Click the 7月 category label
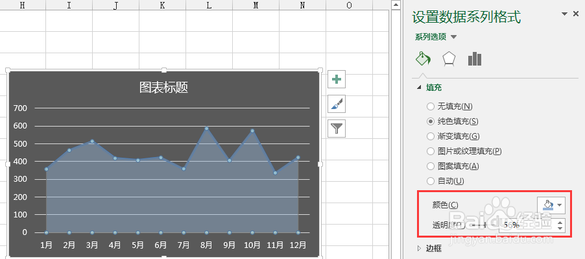Screen dimensions: 585x259 [x=184, y=245]
